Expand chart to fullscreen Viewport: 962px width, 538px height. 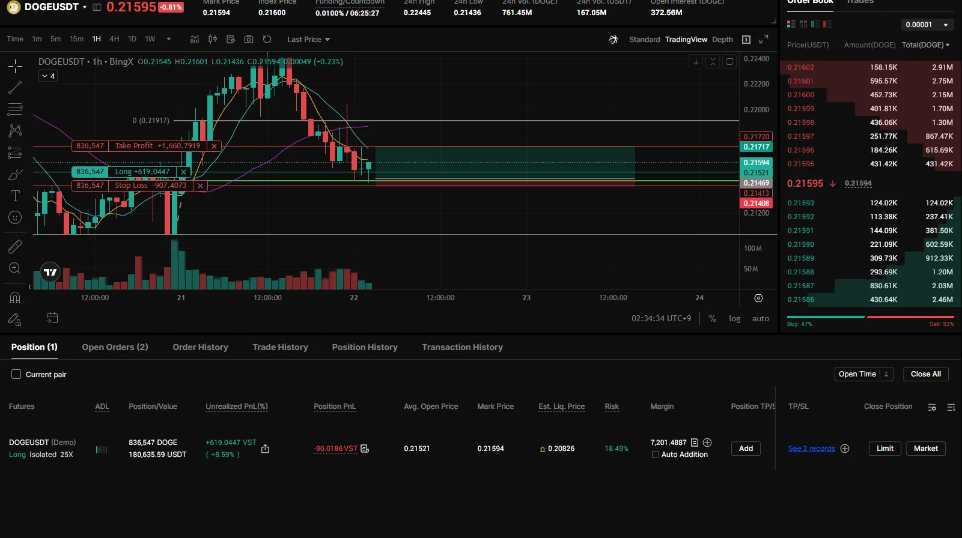tap(764, 39)
